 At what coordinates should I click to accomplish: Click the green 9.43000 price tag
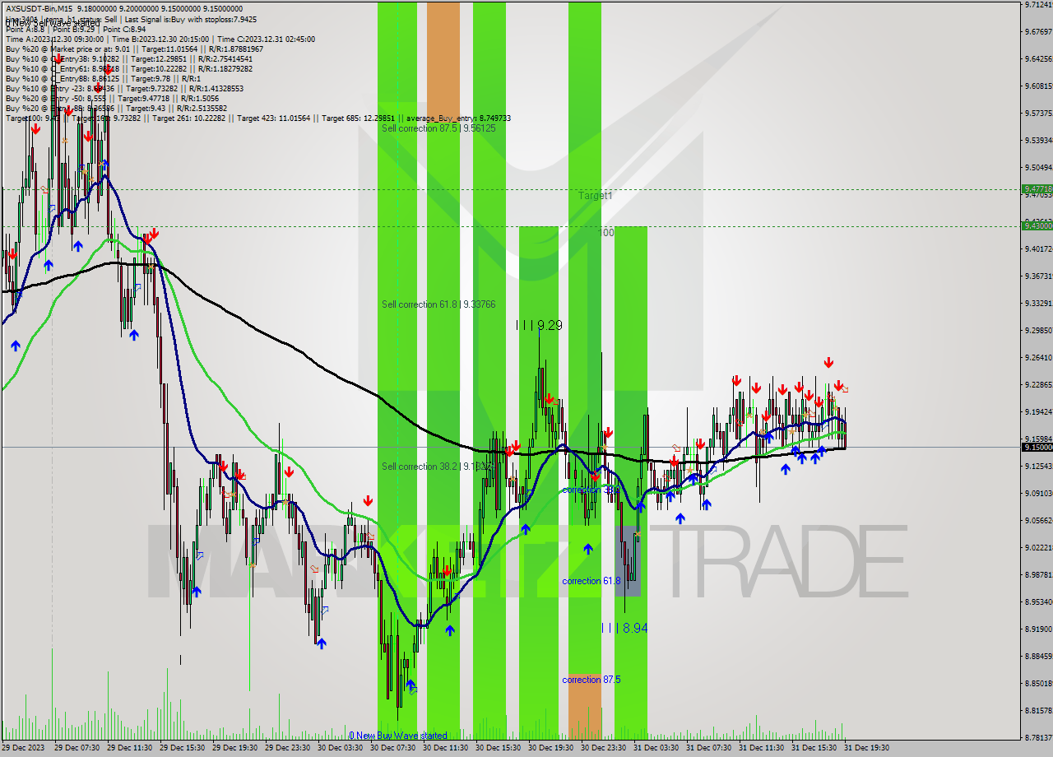(1037, 225)
